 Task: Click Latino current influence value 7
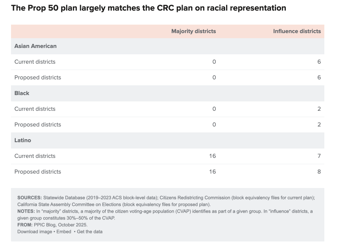pos(319,156)
